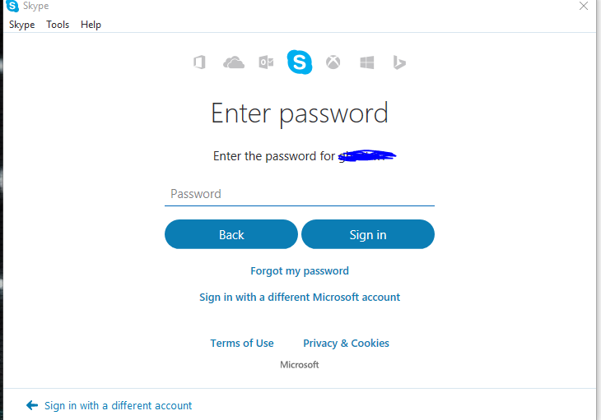Select the Bing icon

pyautogui.click(x=399, y=62)
